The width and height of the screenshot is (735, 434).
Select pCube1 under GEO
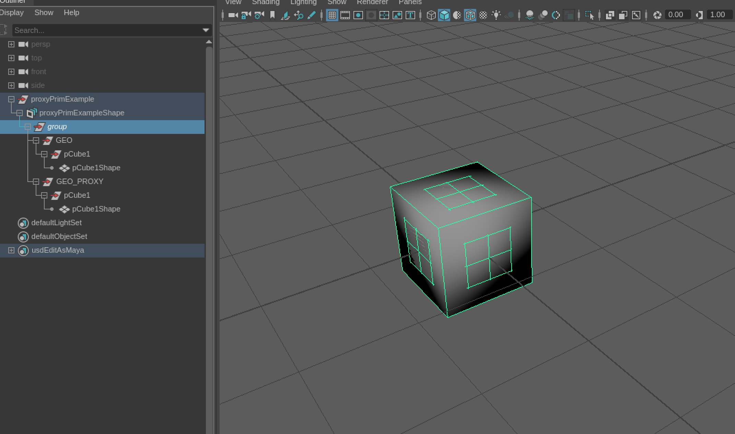[x=77, y=154]
